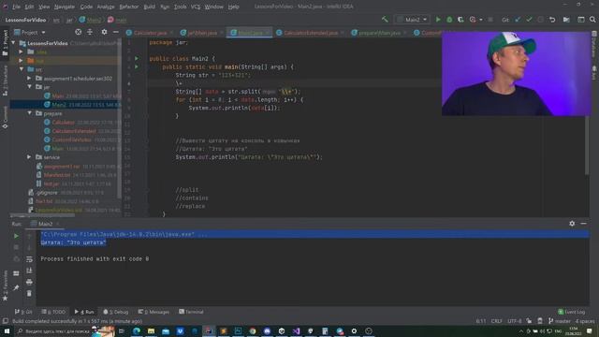
Task: Collapse the prepare package
Action: (29, 113)
